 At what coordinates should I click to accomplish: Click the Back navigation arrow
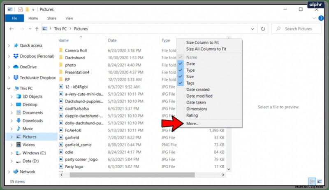[x=12, y=29]
